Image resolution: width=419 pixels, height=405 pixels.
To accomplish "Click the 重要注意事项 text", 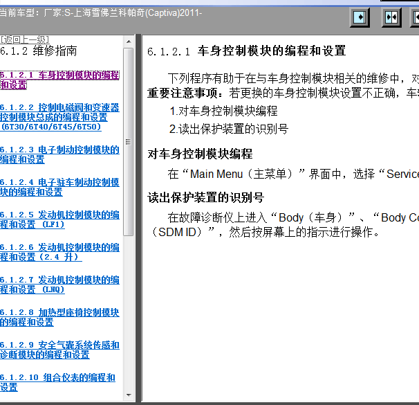I will pos(185,93).
